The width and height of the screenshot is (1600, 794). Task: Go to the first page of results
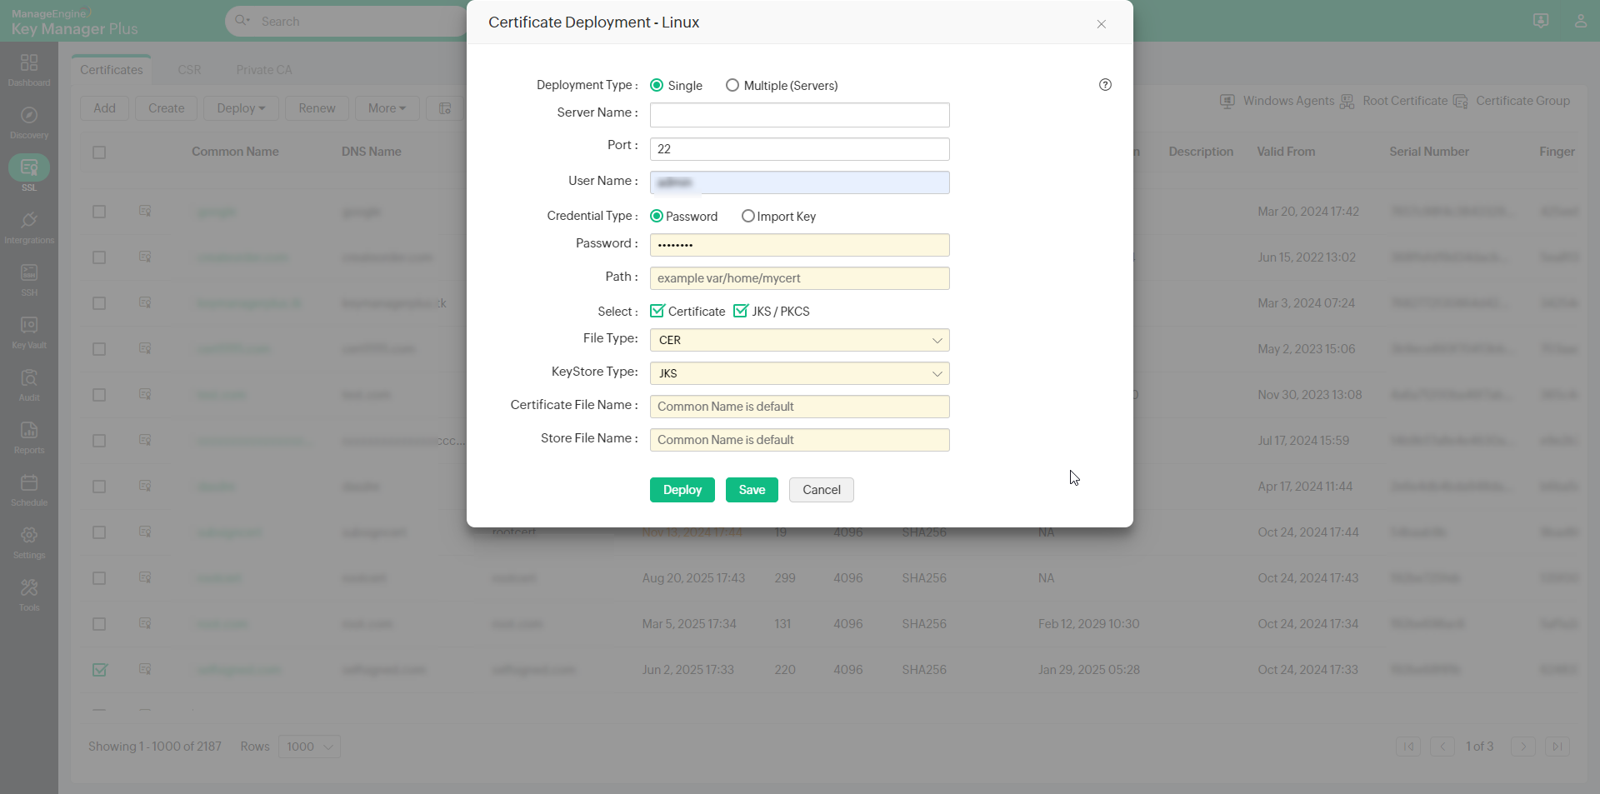[x=1408, y=747]
